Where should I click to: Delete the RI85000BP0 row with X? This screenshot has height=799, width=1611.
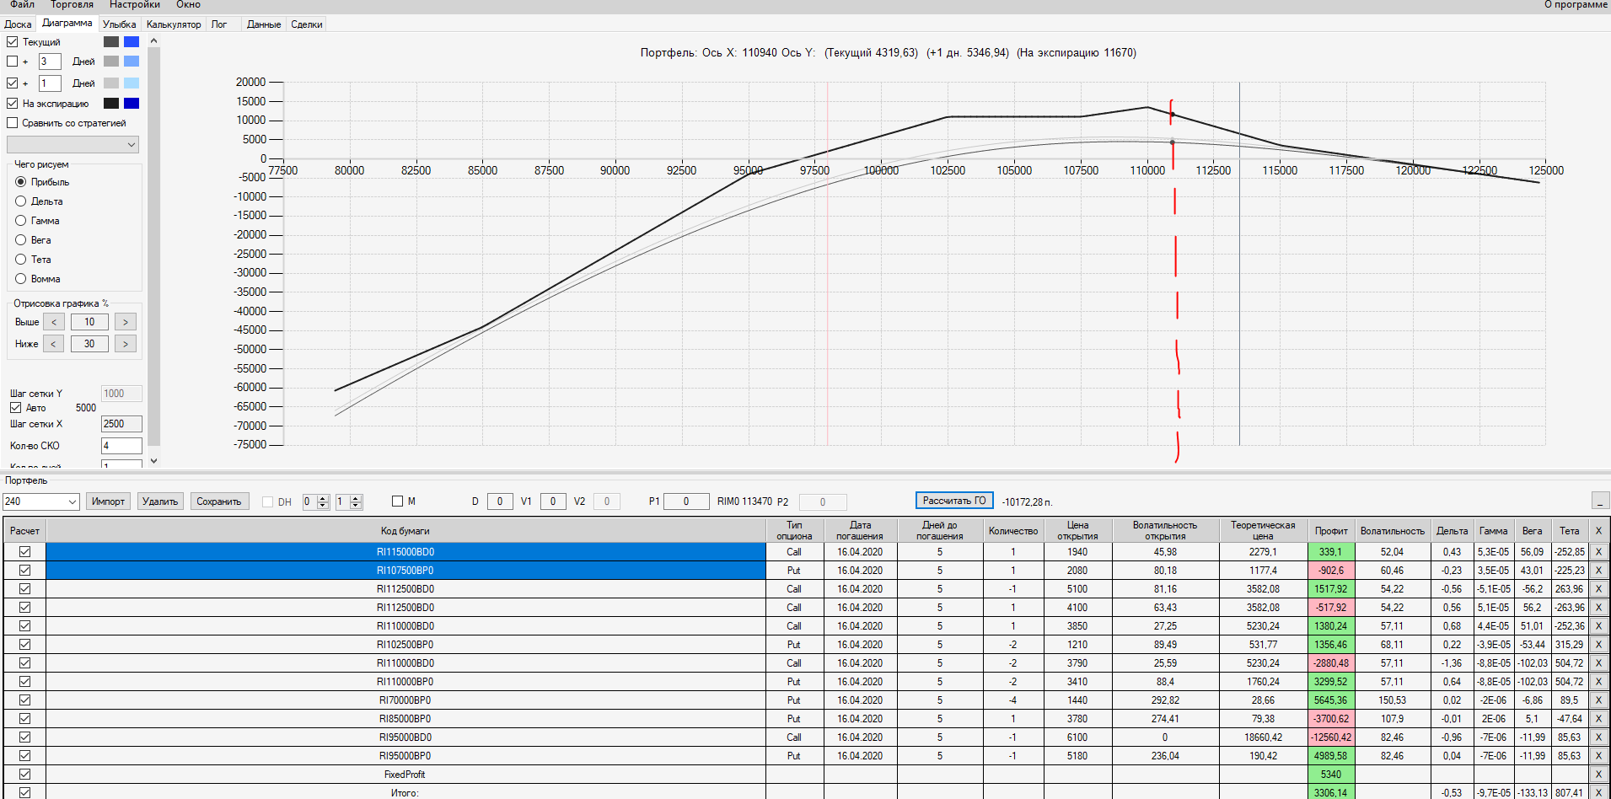click(x=1598, y=719)
